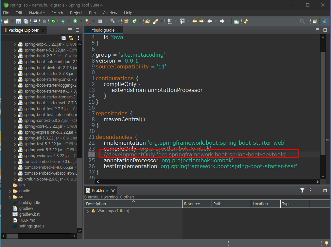Minimize the Problems view
The width and height of the screenshot is (331, 247).
tap(318, 190)
